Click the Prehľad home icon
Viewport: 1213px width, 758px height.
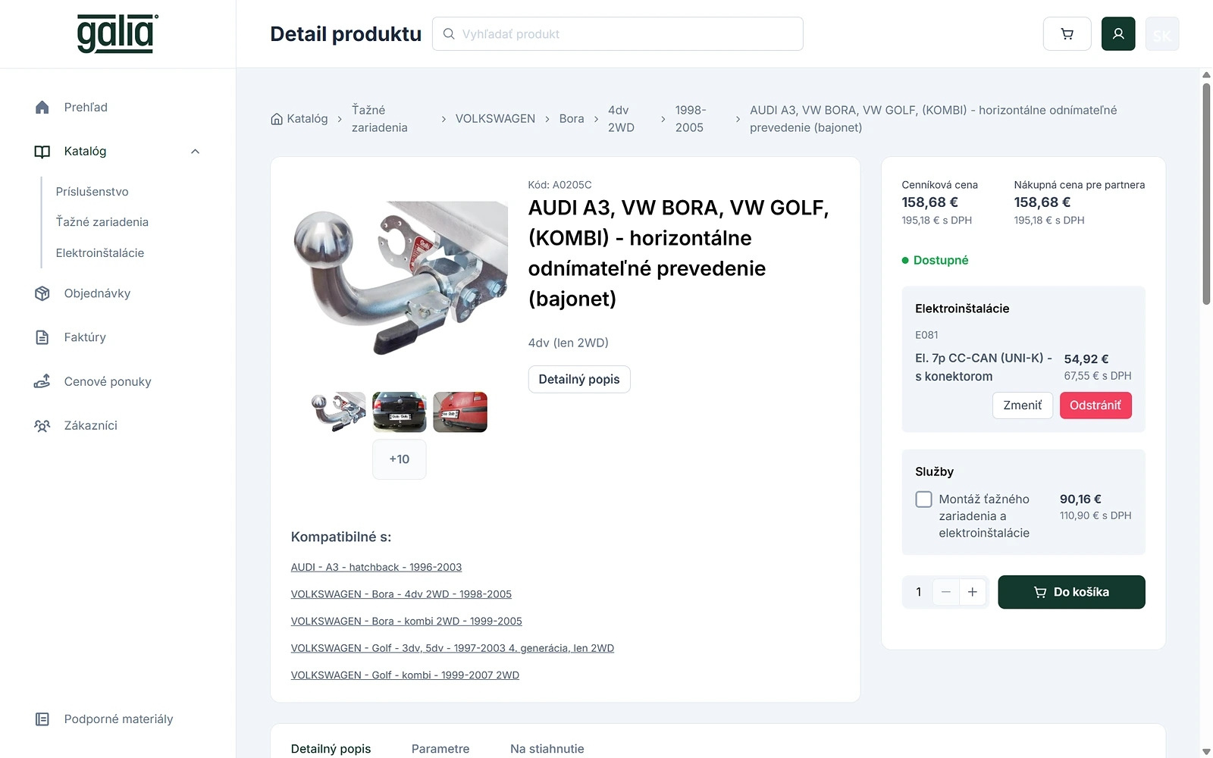[x=42, y=108]
